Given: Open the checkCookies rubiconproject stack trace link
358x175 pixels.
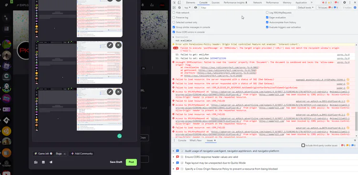Looking at the screenshot, I should (x=229, y=68).
